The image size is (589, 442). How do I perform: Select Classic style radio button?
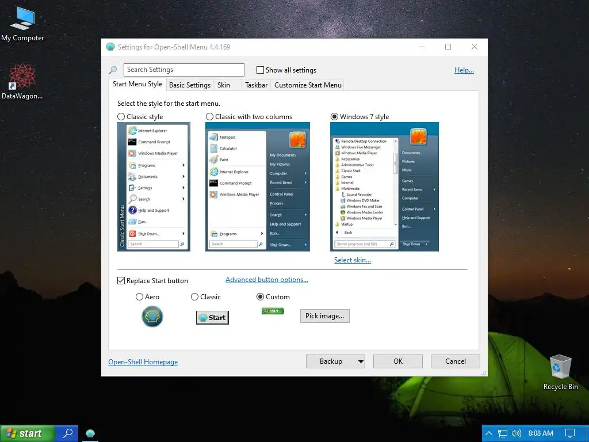tap(121, 117)
